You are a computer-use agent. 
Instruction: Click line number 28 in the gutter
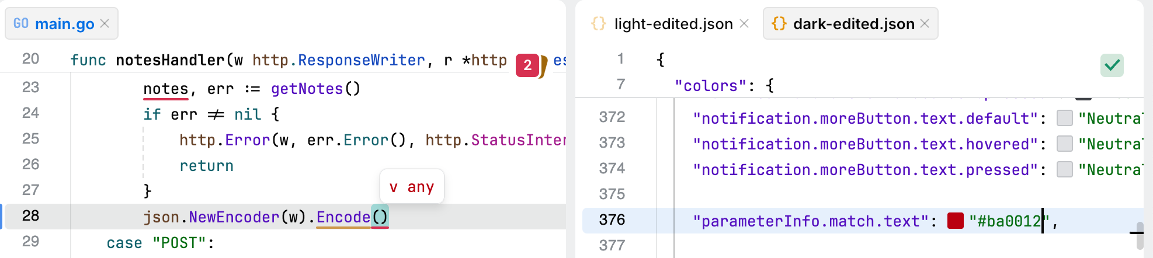(30, 216)
